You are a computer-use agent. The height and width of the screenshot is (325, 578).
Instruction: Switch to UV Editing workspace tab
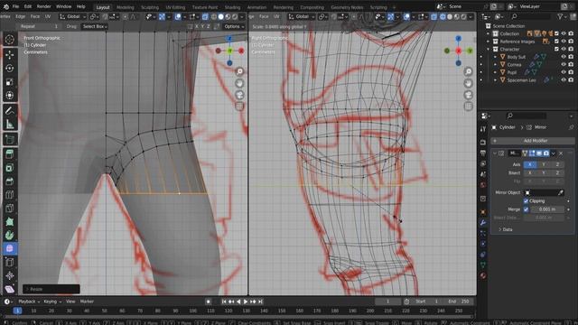click(175, 7)
